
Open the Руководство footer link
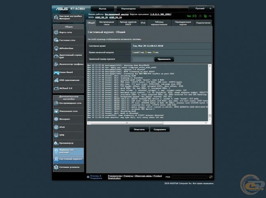[115, 176]
